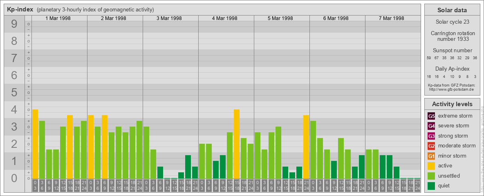Click the dark green quiet level swatch
This screenshot has width=484, height=196.
(431, 185)
